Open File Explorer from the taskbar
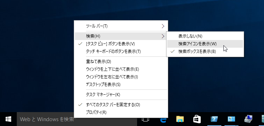This screenshot has height=126, width=264. coord(180,119)
